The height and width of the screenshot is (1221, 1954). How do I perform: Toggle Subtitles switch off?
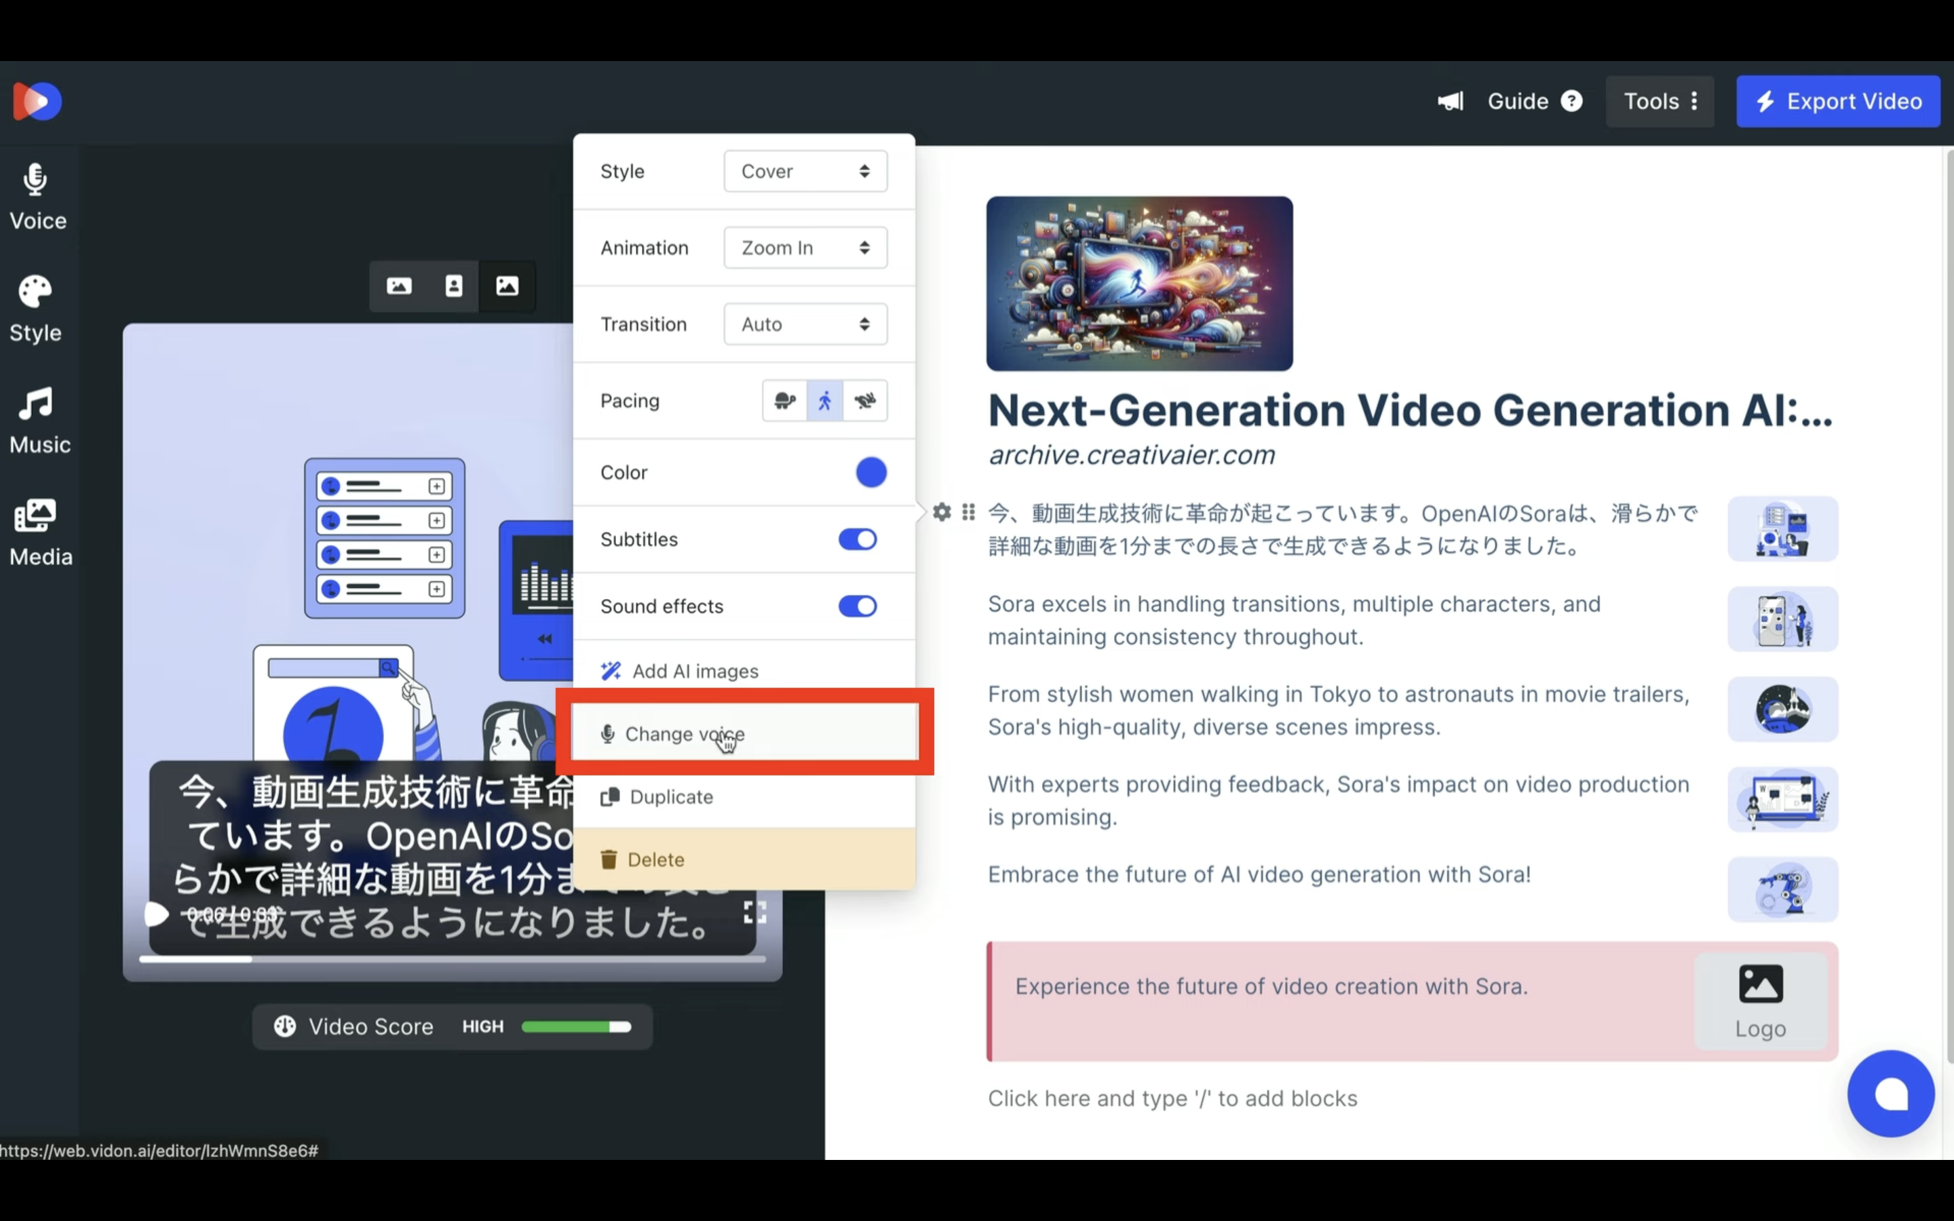click(858, 539)
